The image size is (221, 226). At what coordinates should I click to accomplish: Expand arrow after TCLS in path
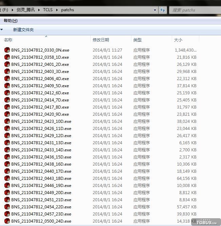click(57, 10)
